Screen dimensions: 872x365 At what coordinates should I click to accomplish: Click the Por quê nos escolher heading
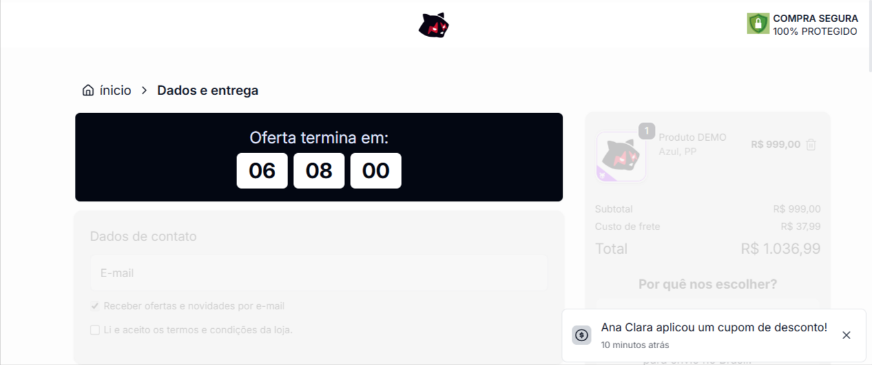point(707,284)
